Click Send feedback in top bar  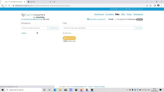pyautogui.click(x=114, y=9)
